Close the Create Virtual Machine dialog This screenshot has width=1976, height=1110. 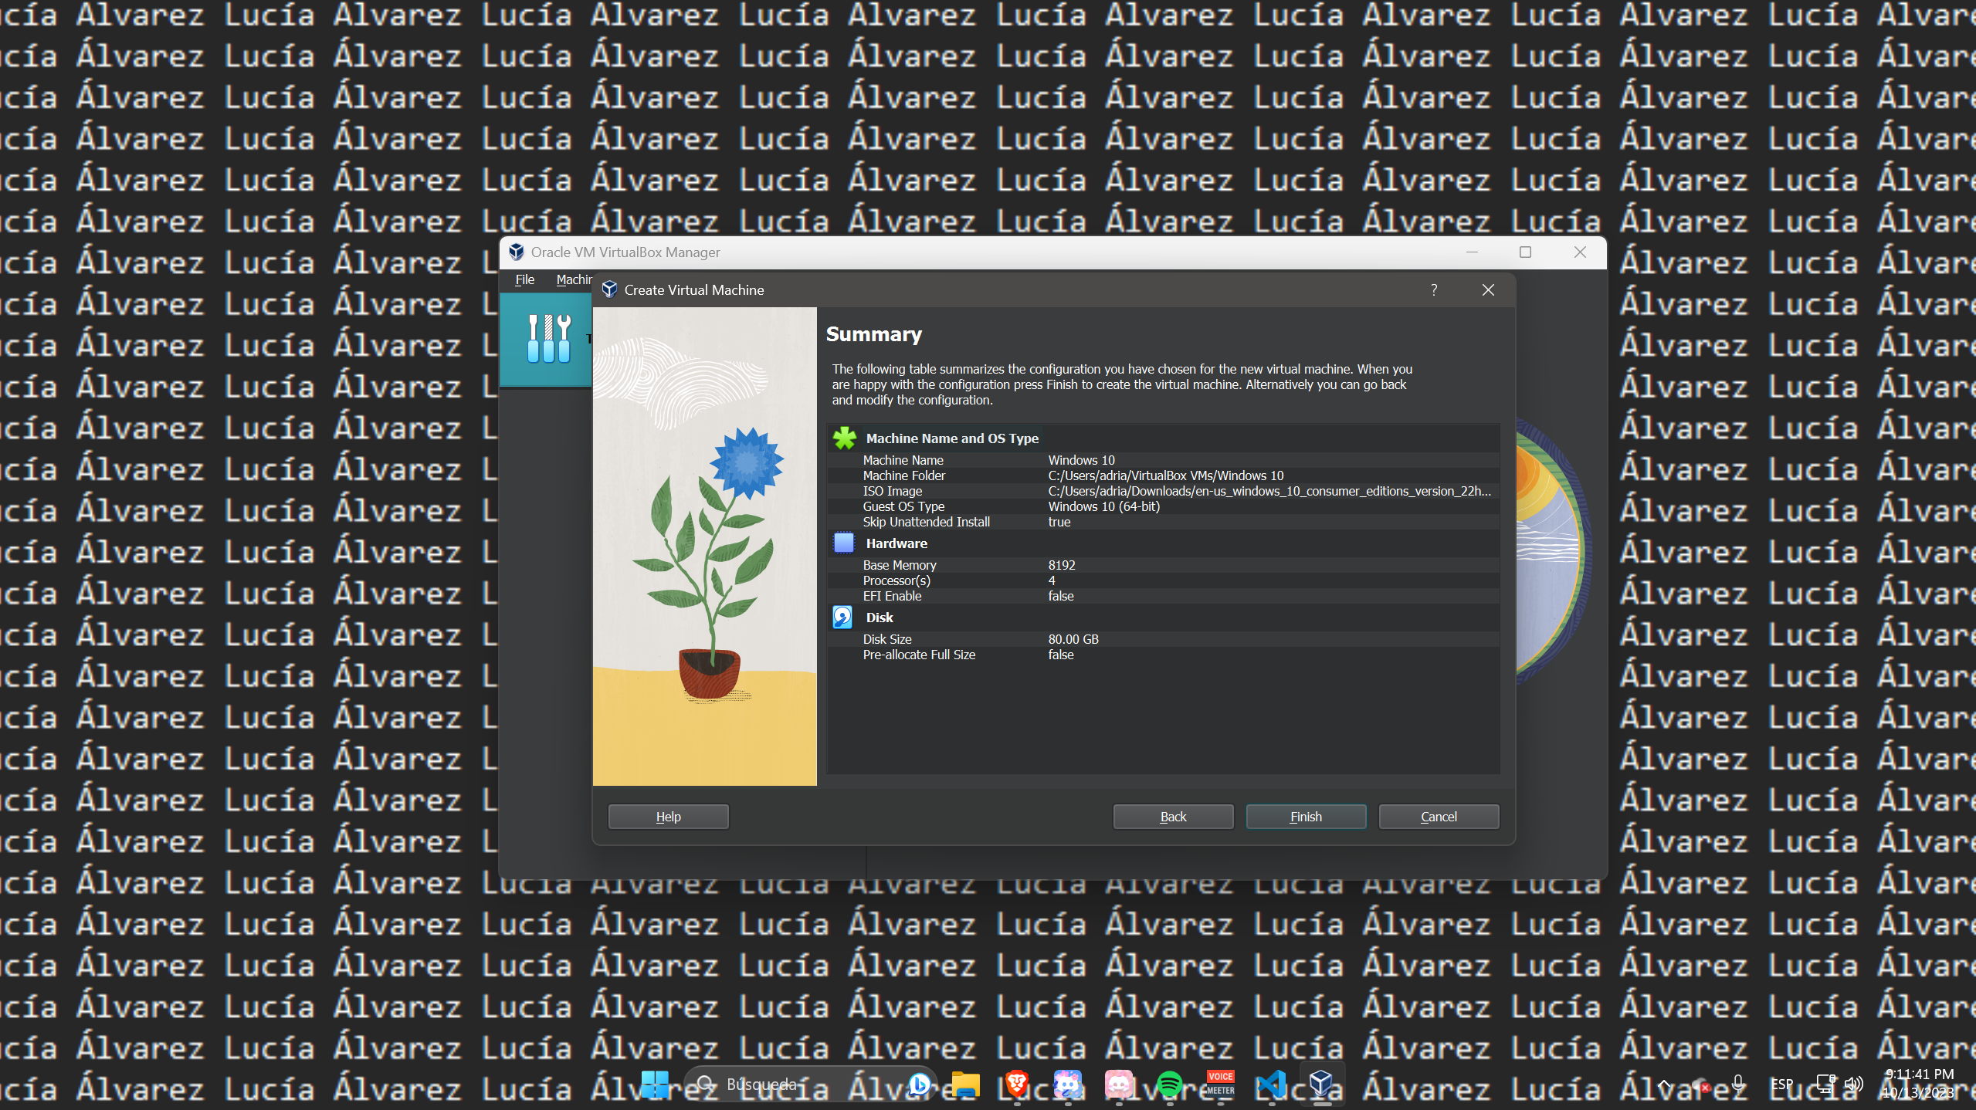tap(1488, 290)
